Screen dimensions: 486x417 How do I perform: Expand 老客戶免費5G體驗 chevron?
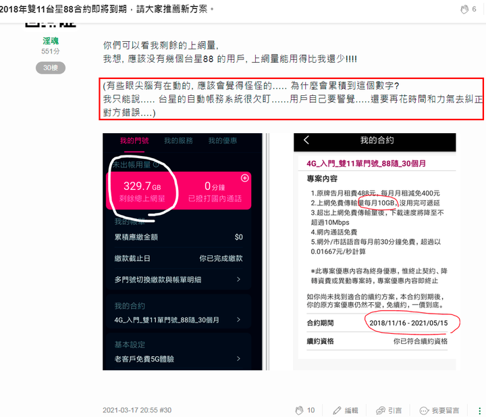pos(238,359)
